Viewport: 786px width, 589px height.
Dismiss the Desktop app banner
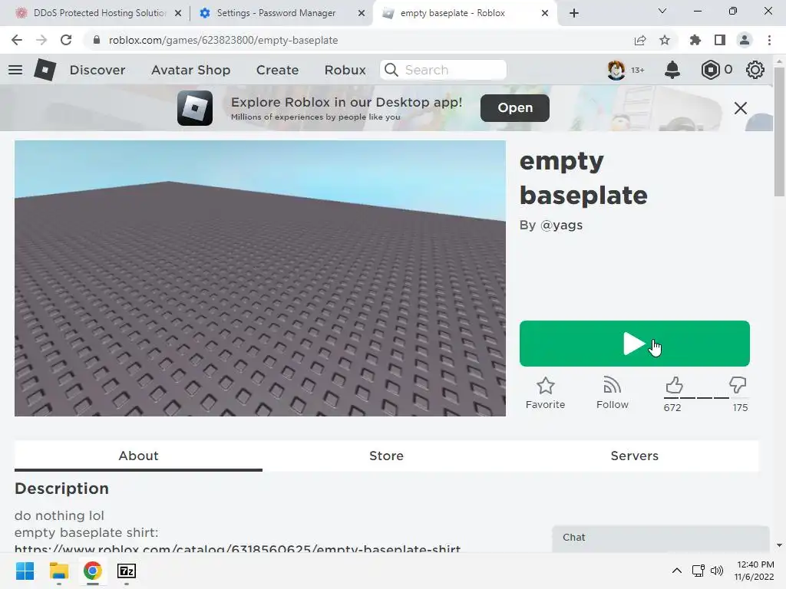[741, 107]
